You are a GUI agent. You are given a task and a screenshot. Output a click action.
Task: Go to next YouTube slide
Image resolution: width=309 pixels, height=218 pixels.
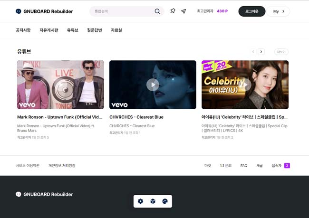261,52
